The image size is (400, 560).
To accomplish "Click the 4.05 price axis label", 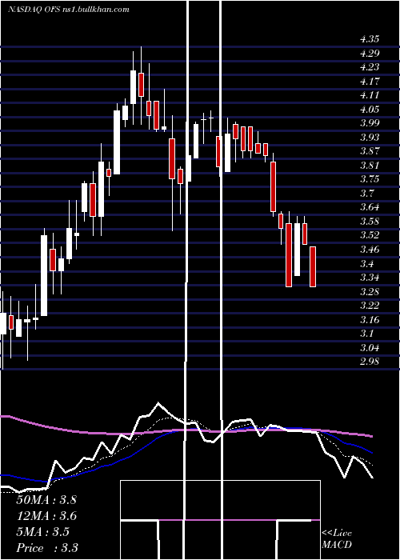I will coord(370,110).
